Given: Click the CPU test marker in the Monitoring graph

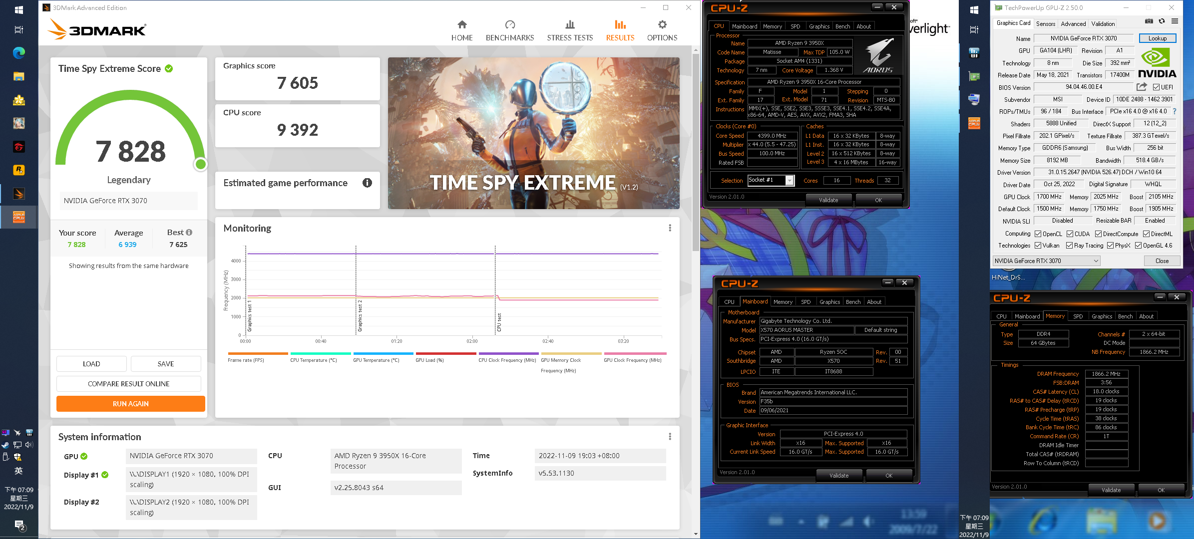Looking at the screenshot, I should (499, 322).
